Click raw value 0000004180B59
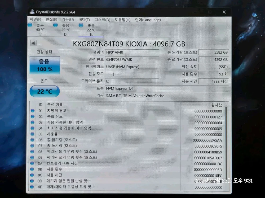265x198 pixels. pyautogui.click(x=208, y=152)
